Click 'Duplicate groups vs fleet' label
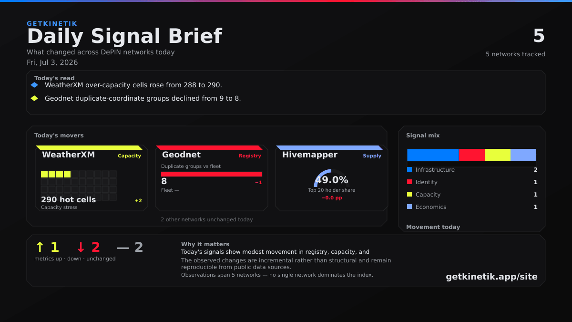Viewport: 572px width, 322px height. (x=191, y=166)
